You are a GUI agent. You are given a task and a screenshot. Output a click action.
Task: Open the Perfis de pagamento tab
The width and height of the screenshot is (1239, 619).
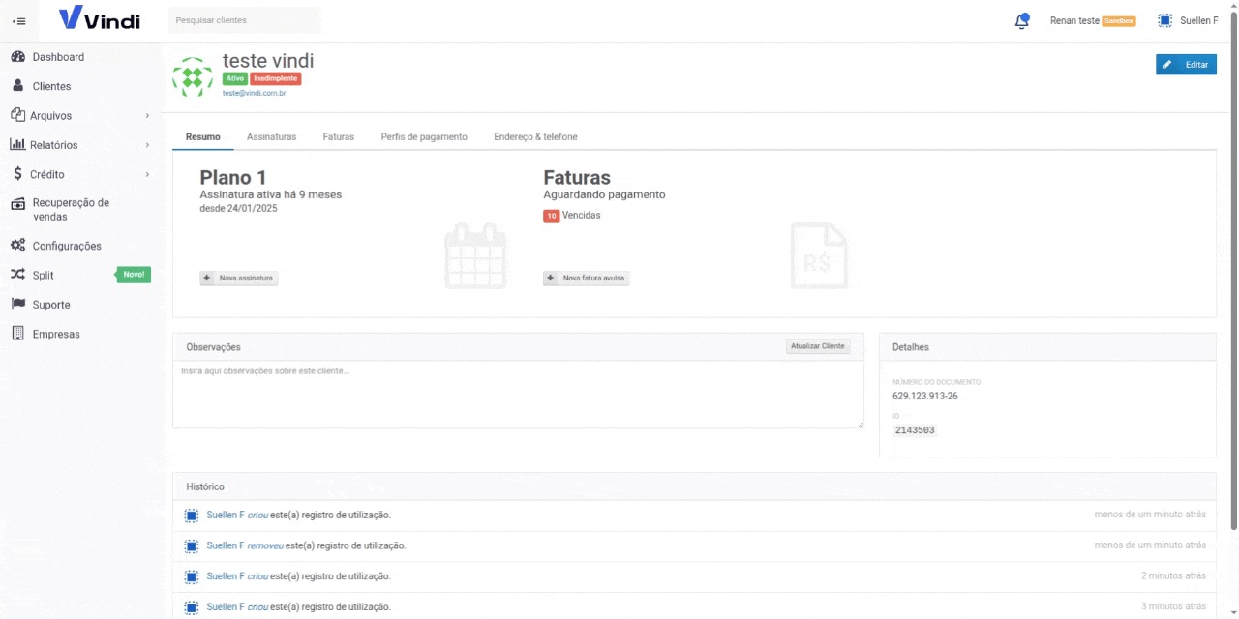[x=424, y=137]
